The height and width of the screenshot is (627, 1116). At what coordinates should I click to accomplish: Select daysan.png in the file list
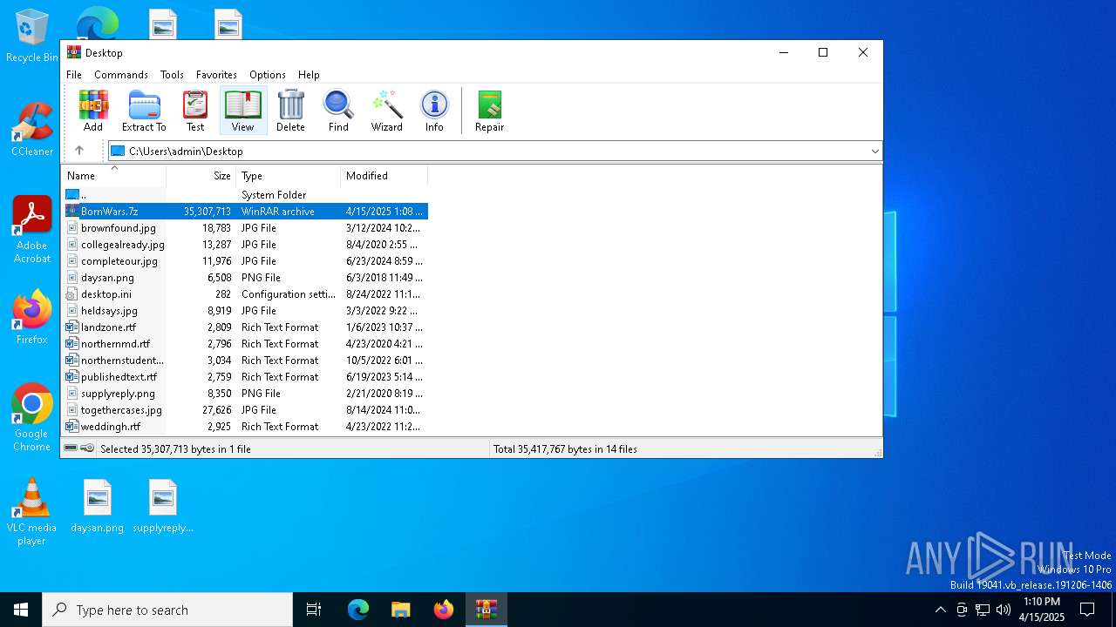(245, 278)
